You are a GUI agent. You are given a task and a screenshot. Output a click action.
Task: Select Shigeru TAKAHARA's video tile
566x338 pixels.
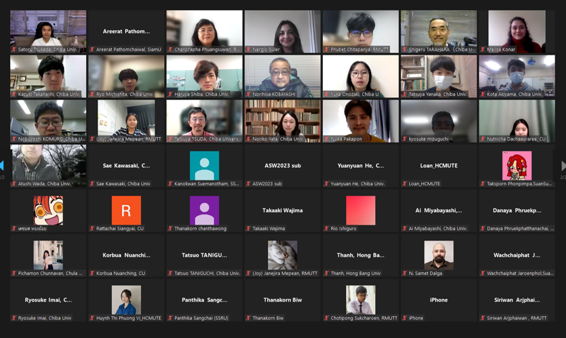point(439,31)
